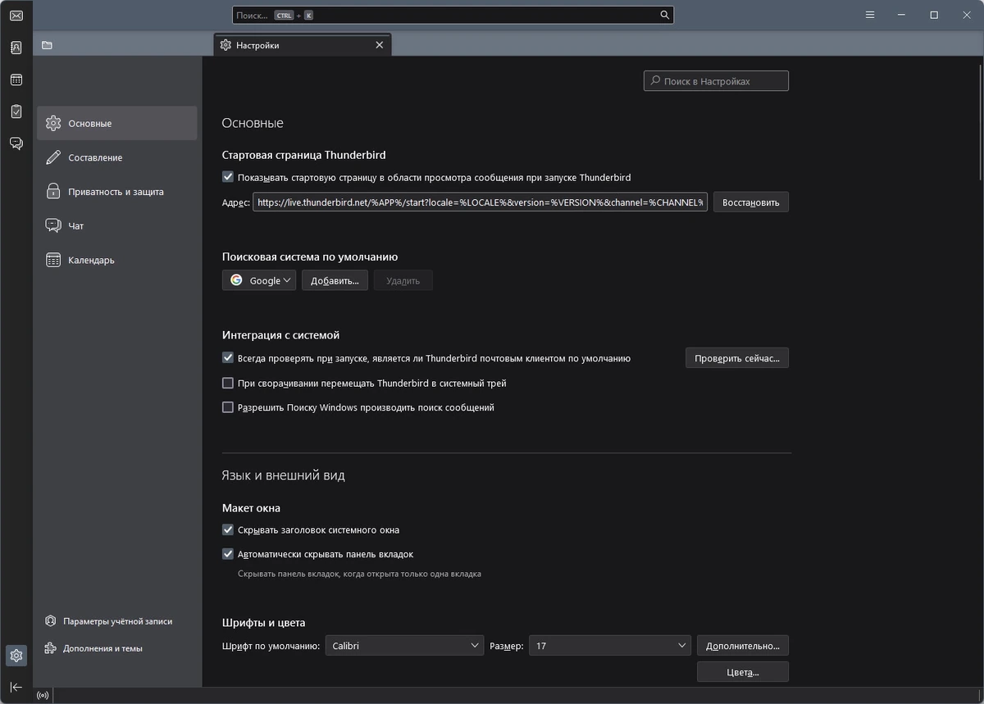Click the global Поиск search field
This screenshot has width=984, height=704.
(x=453, y=15)
